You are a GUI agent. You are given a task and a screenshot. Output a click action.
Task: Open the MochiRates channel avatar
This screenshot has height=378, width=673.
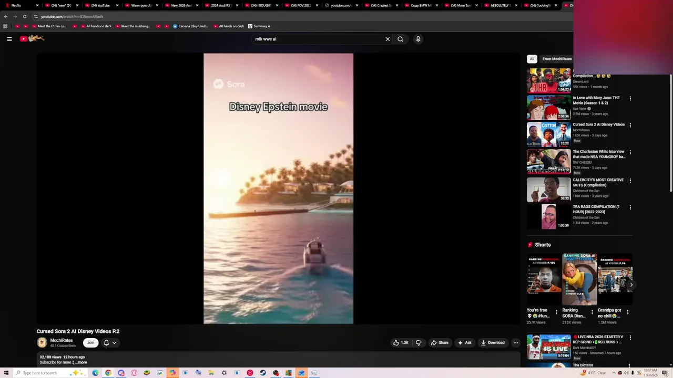(x=42, y=343)
